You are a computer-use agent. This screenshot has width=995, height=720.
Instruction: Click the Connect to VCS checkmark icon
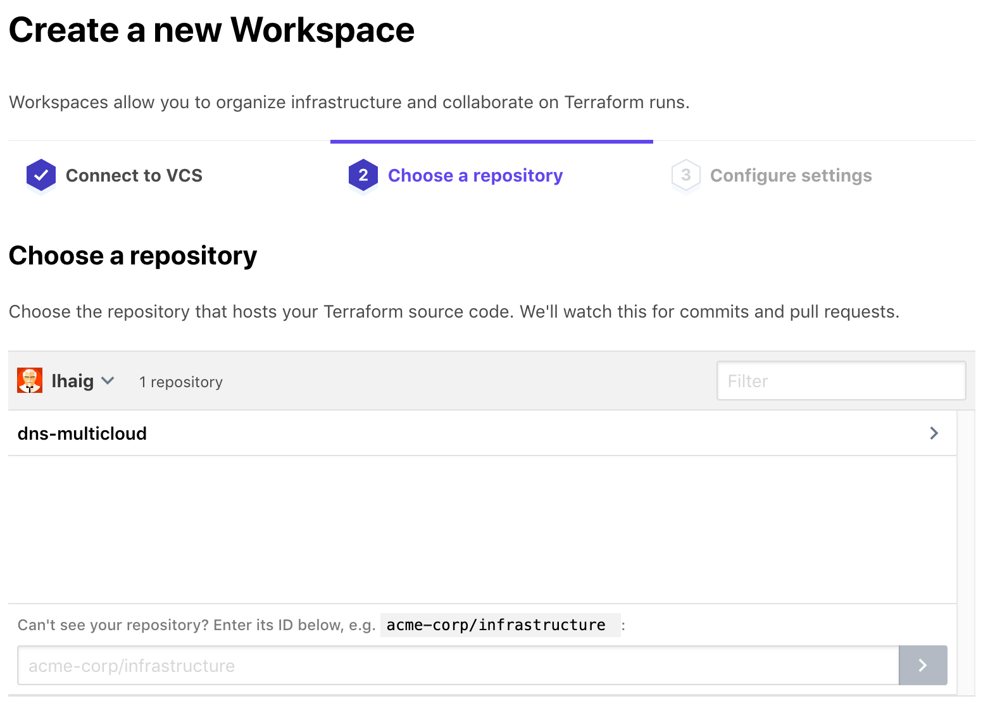41,175
